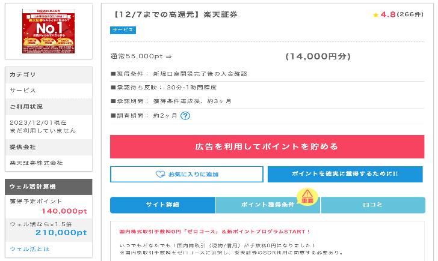Click the question mark help icon beside 調査期間
The width and height of the screenshot is (438, 261).
pyautogui.click(x=185, y=116)
